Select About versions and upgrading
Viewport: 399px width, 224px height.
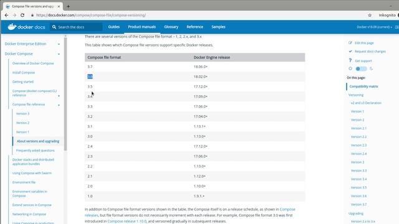38,141
